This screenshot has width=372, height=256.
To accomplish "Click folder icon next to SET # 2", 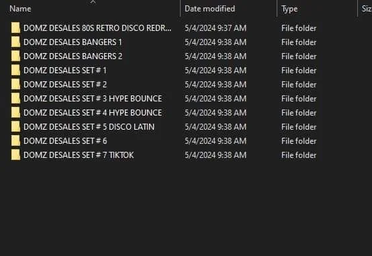I will click(x=15, y=84).
